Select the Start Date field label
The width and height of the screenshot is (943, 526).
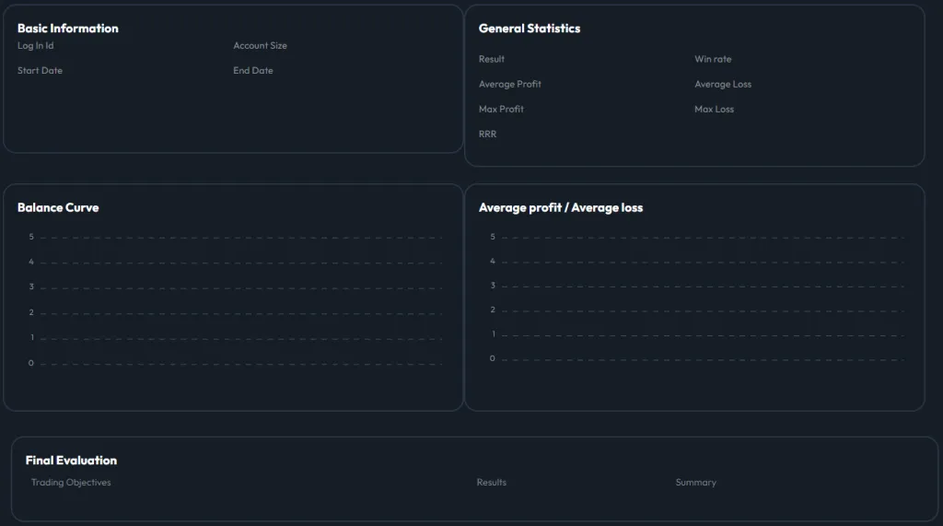(40, 71)
